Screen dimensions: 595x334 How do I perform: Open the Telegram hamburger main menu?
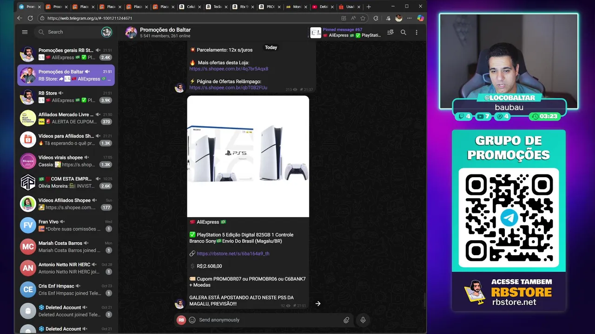pos(25,32)
